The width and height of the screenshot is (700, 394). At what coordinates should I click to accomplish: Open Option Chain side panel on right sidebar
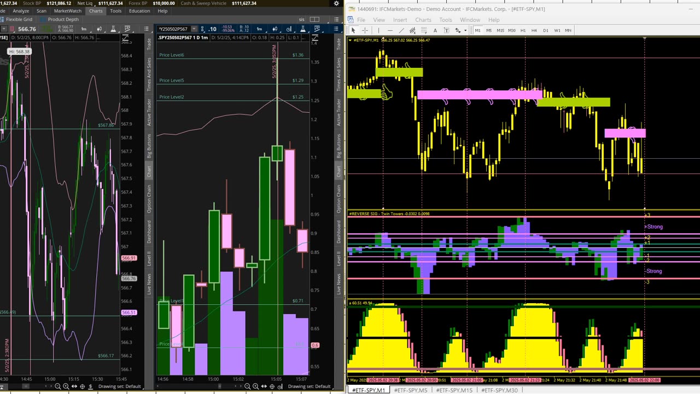(x=339, y=199)
